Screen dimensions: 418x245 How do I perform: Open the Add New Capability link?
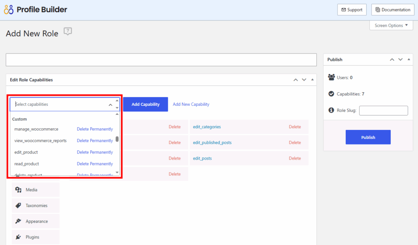pyautogui.click(x=191, y=105)
